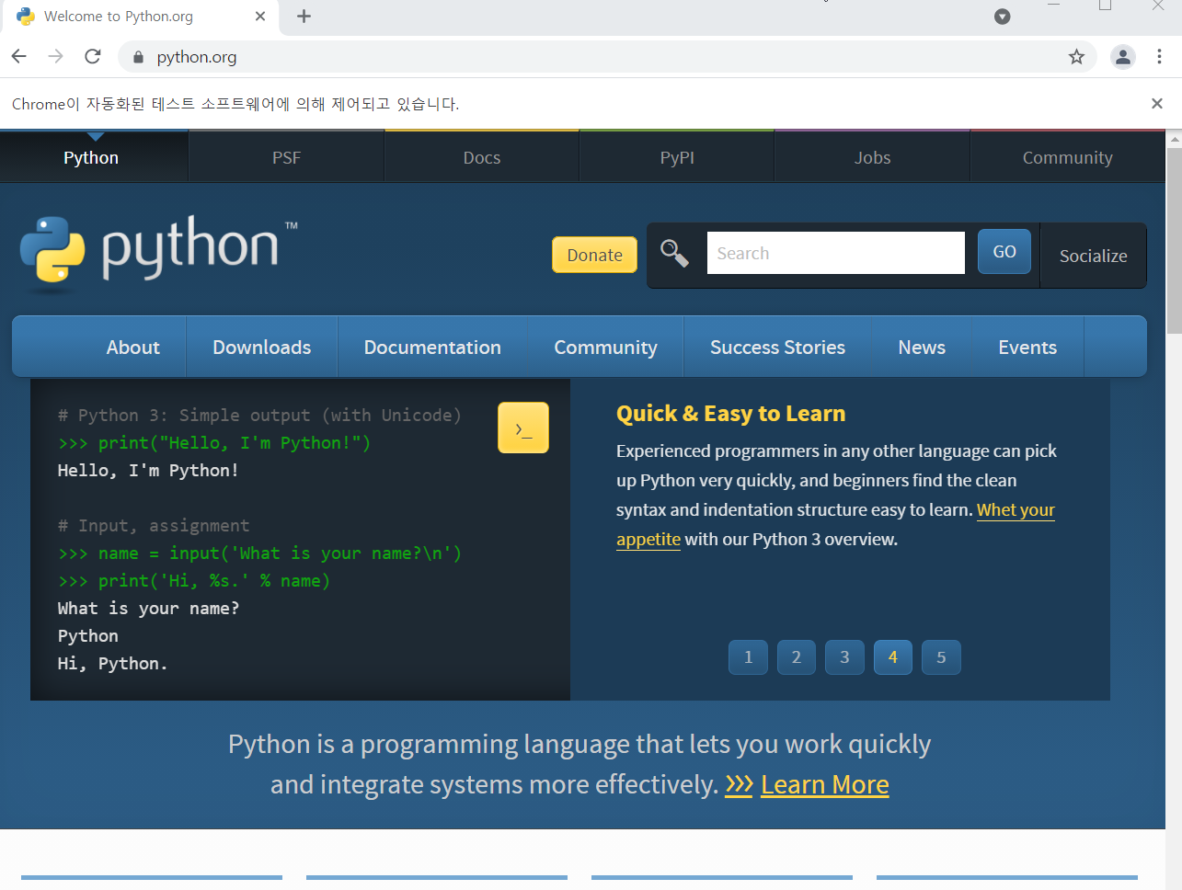Click the browser forward arrow
The image size is (1182, 890).
(x=56, y=56)
